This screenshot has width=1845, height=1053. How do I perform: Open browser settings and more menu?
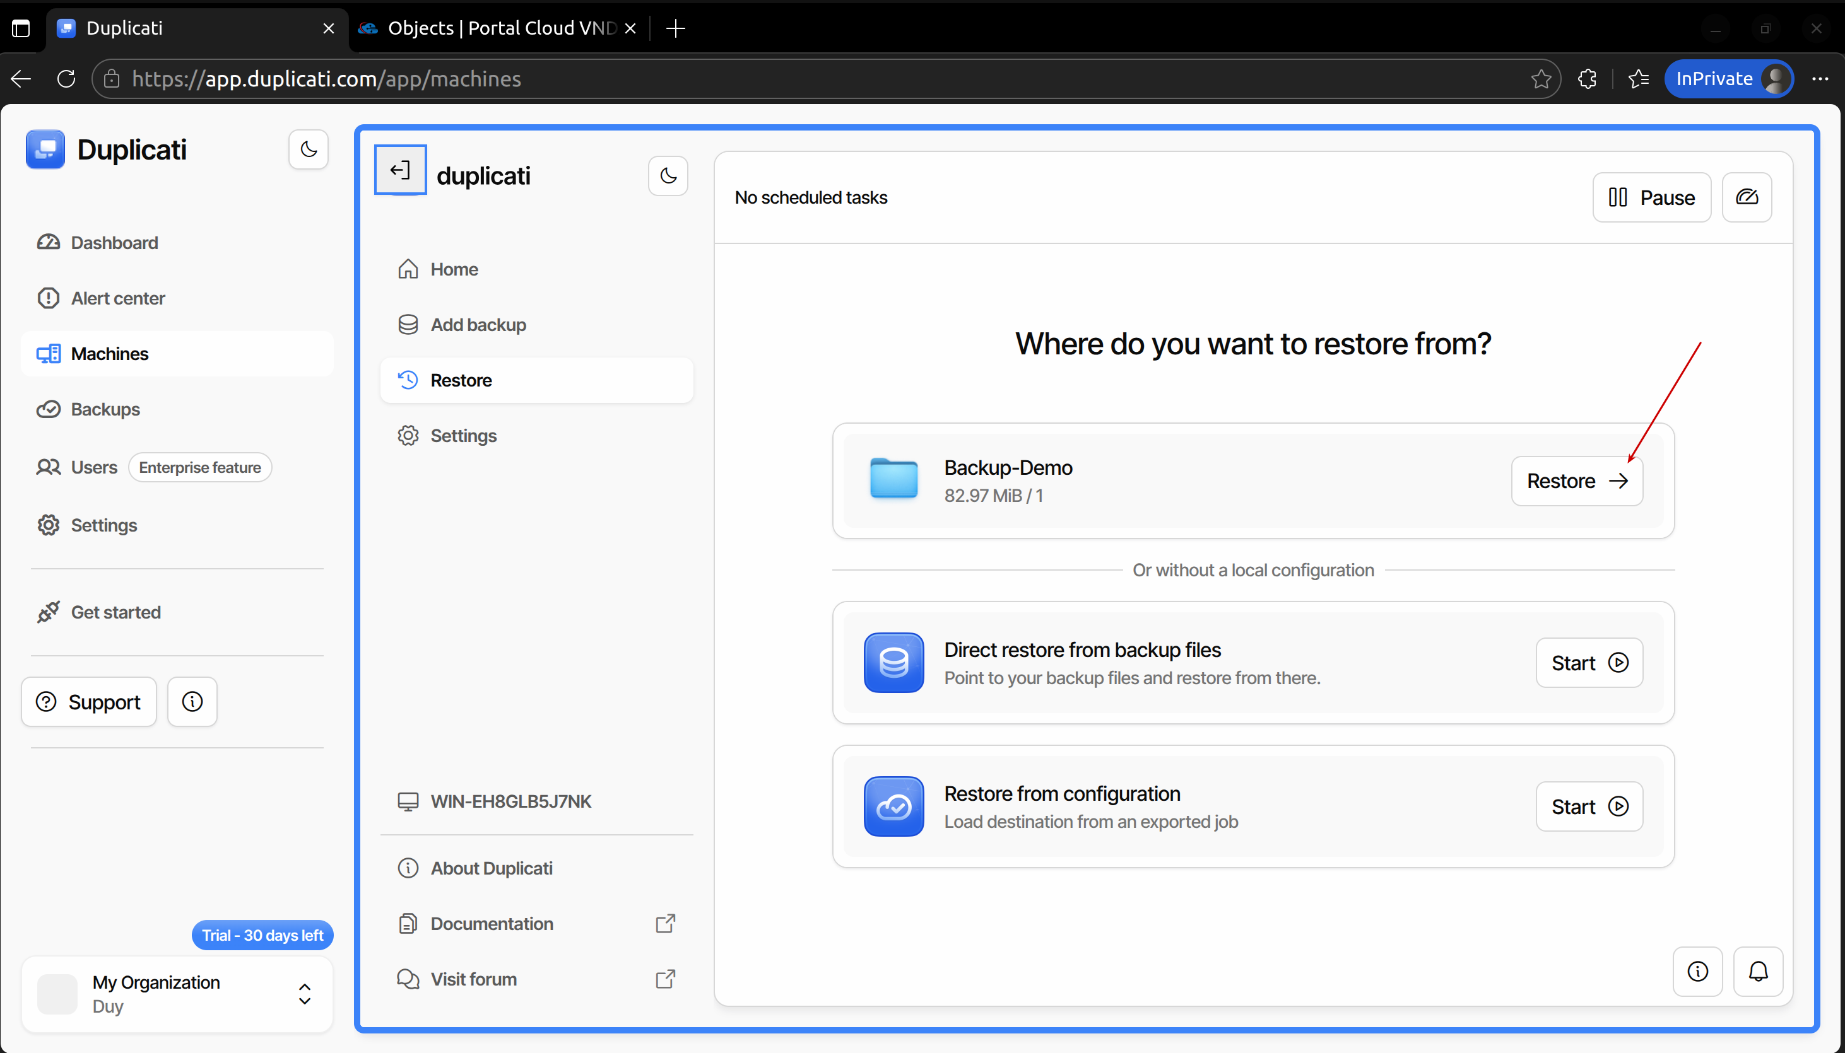coord(1820,79)
